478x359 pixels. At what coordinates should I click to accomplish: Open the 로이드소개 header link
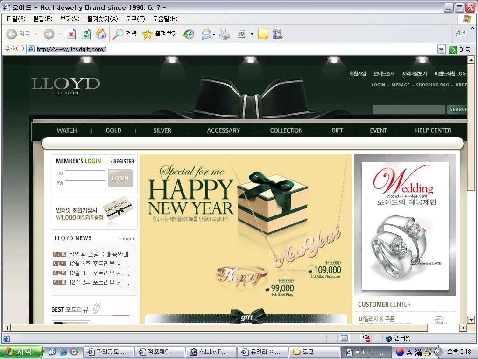click(384, 73)
